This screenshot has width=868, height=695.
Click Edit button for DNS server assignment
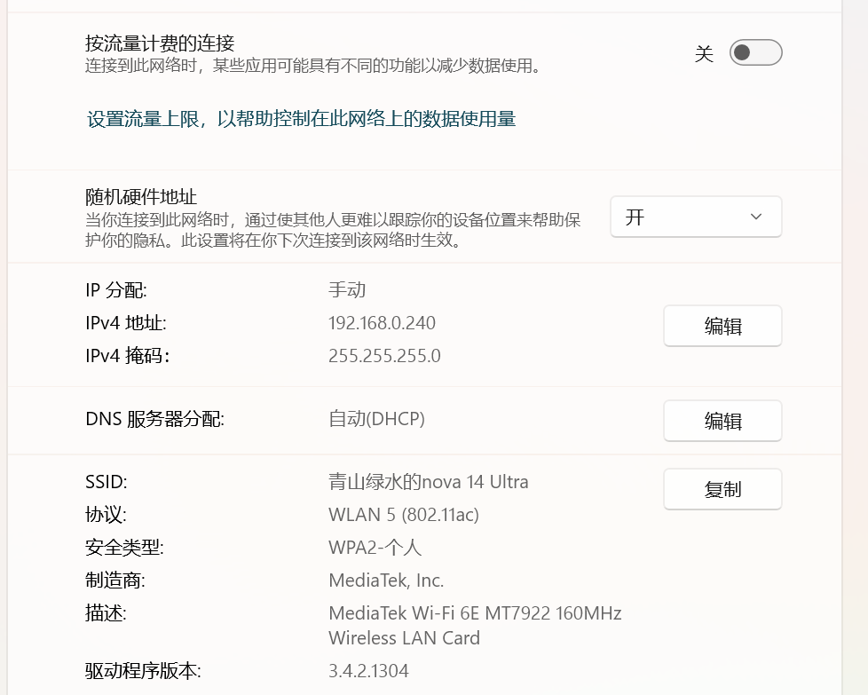[722, 421]
